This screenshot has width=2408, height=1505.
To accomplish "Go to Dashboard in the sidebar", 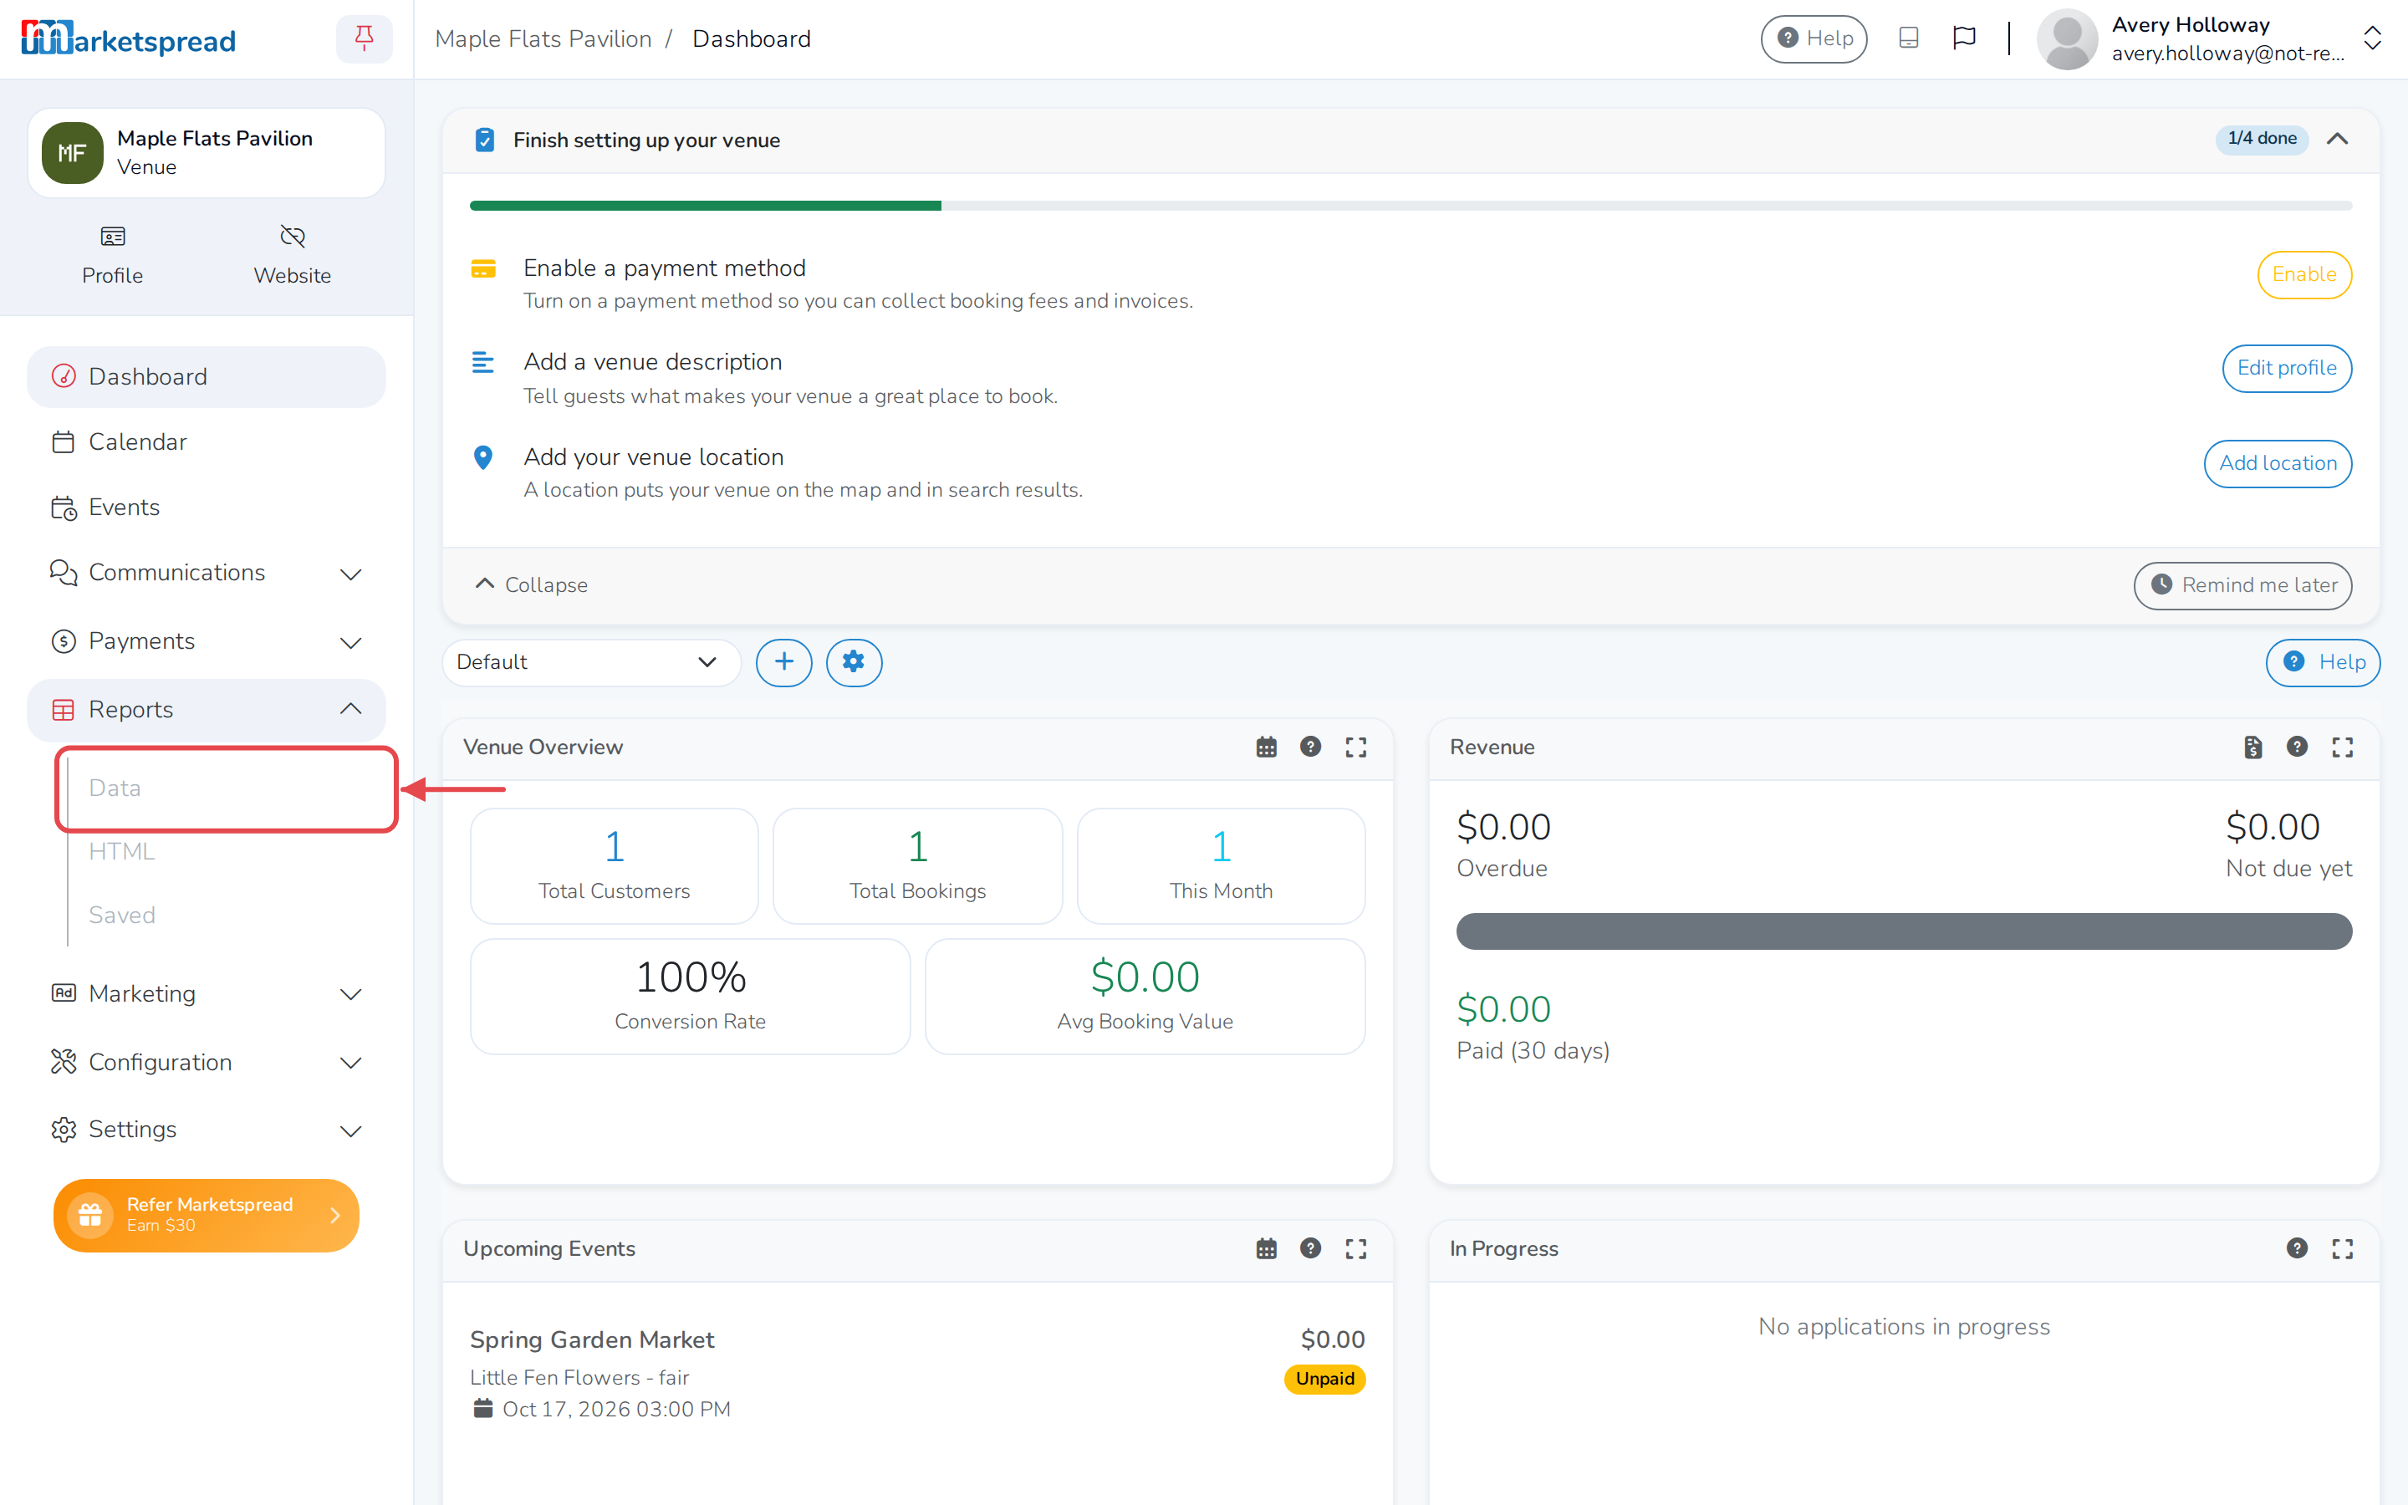I will [x=206, y=376].
